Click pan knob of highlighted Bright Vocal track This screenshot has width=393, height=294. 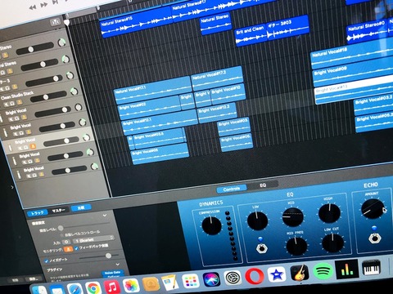tap(86, 137)
